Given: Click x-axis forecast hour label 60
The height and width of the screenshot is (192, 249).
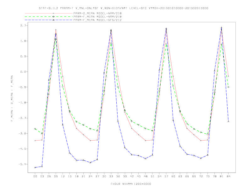Looking at the screenshot, I should (173, 176).
